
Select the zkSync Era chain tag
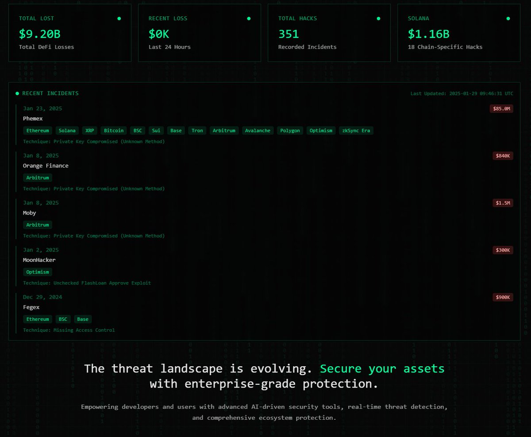pos(356,130)
